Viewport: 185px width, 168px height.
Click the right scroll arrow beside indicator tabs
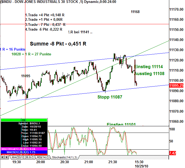[x=6, y=157]
